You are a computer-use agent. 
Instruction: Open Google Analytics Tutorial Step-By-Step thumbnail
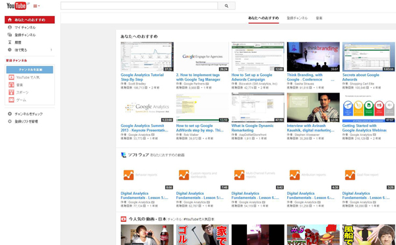click(x=147, y=57)
